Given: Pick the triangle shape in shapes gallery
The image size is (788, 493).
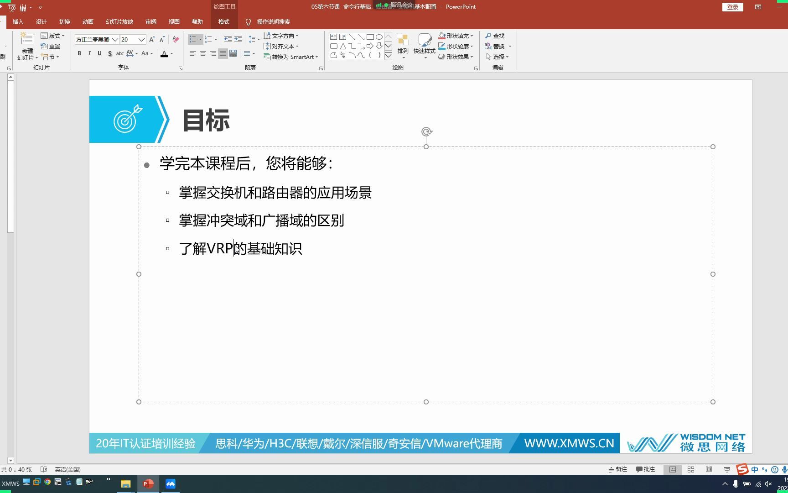Looking at the screenshot, I should click(x=342, y=46).
